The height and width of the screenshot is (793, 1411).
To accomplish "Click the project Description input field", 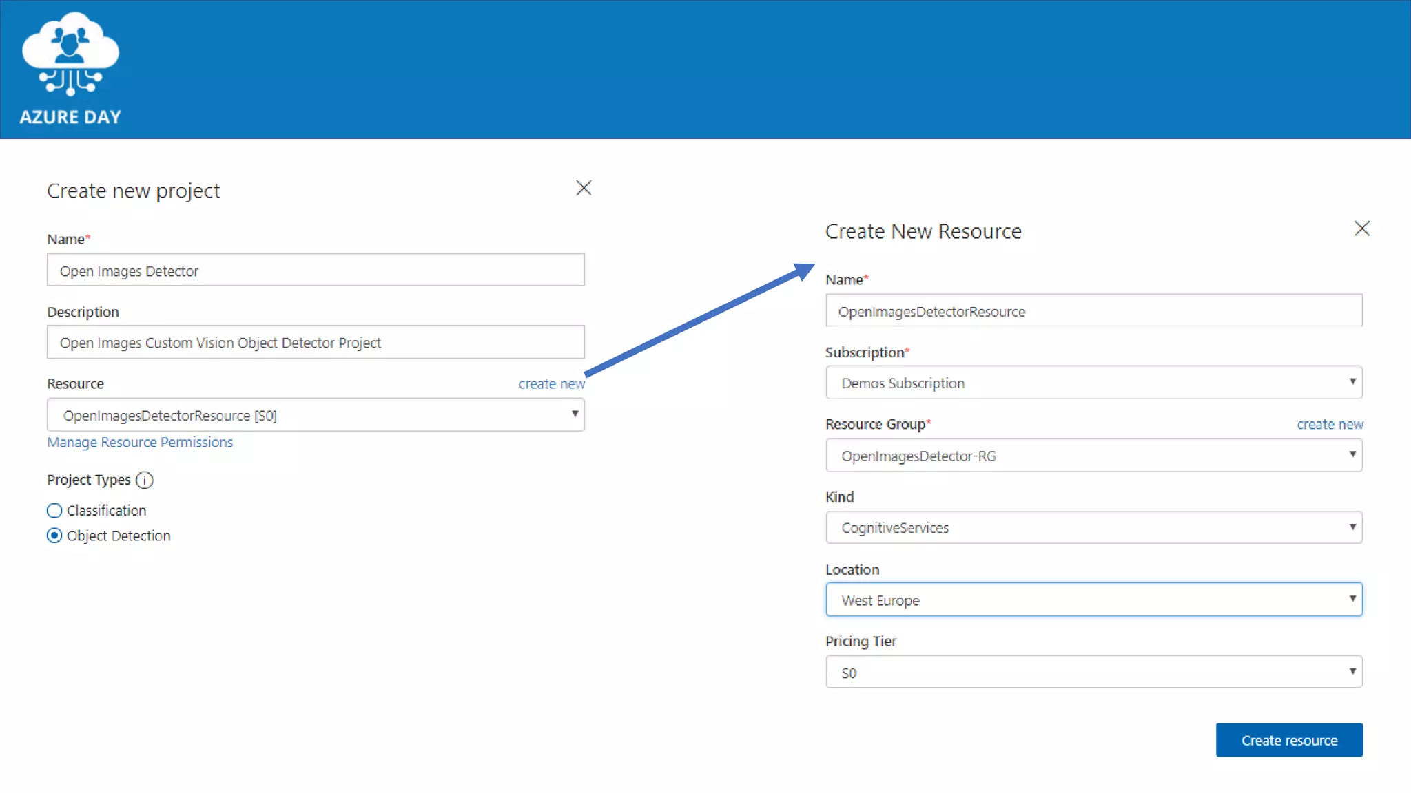I will click(x=316, y=343).
